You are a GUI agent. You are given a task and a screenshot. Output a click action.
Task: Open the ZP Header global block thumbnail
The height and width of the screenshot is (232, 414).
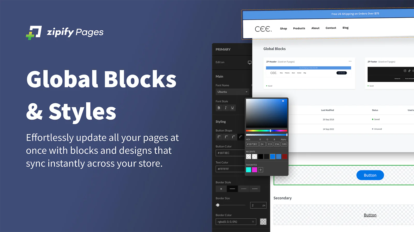(x=308, y=71)
